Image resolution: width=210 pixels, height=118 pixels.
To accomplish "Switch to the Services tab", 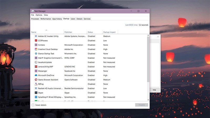I will (87, 19).
